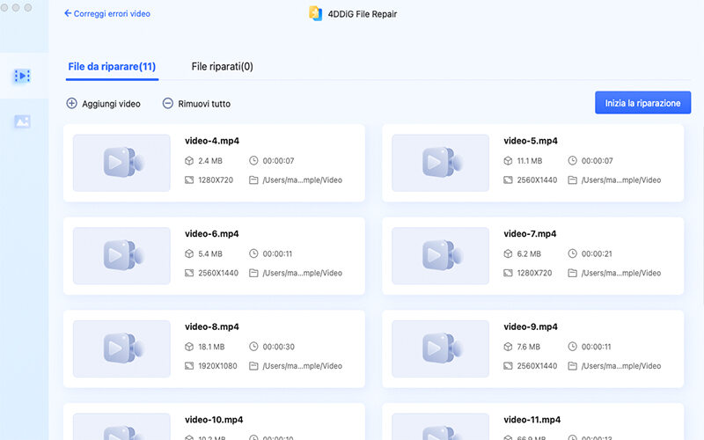Click folder path icon of video-9.mp4

point(573,366)
